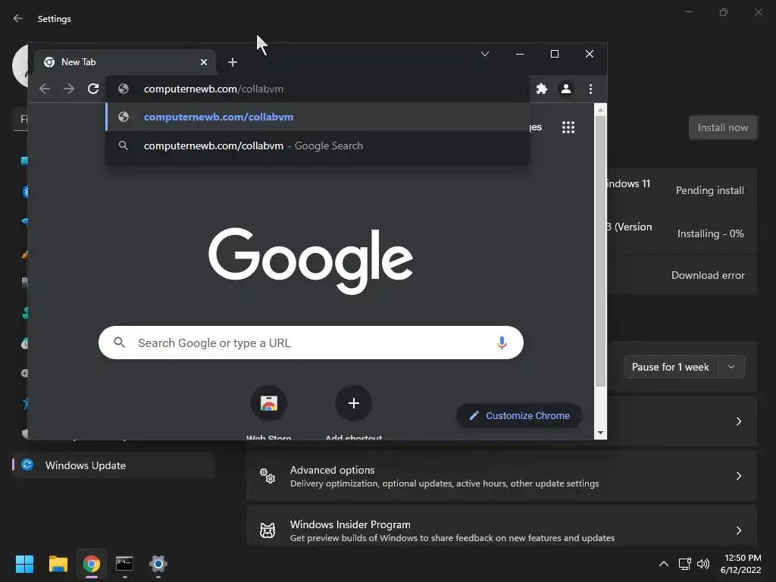This screenshot has height=582, width=776.
Task: Open Chrome's Extensions puzzle icon
Action: 542,89
